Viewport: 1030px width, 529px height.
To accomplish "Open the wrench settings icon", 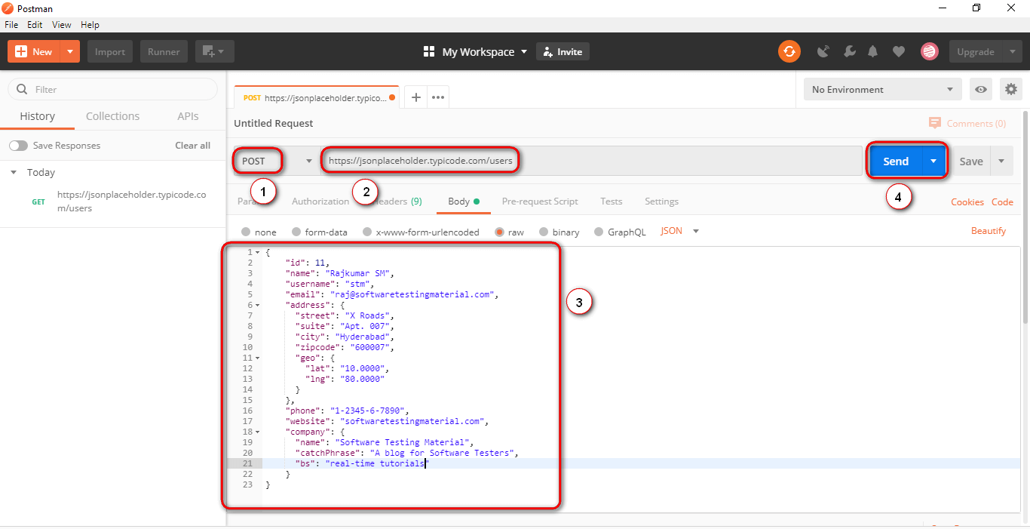I will point(849,51).
